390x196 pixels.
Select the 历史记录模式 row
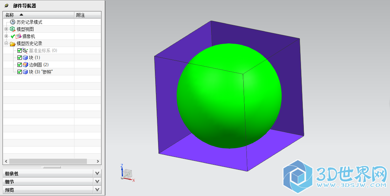point(52,22)
